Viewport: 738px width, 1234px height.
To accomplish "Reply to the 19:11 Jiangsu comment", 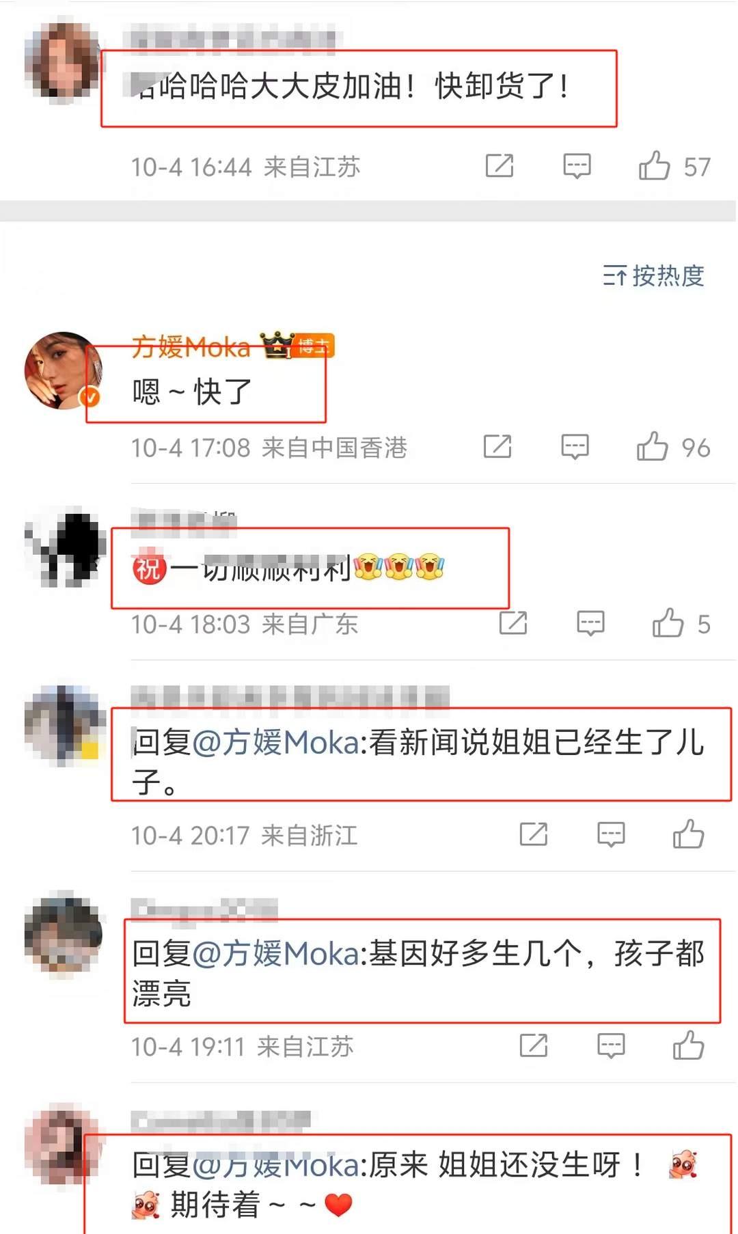I will 611,1045.
